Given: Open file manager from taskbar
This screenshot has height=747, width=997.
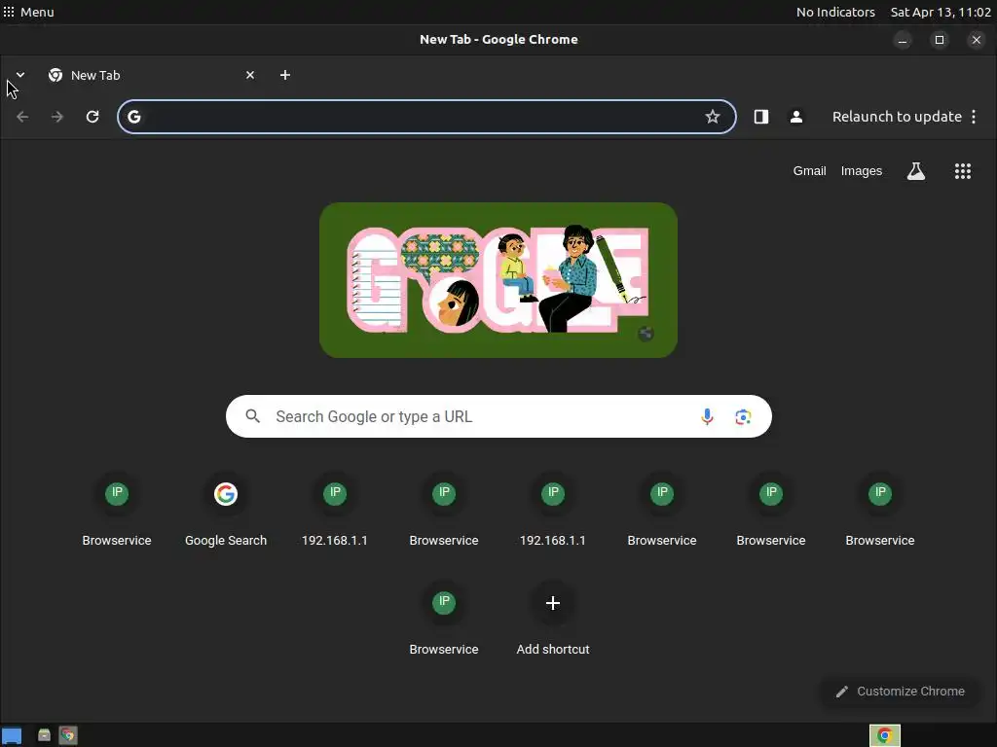Looking at the screenshot, I should point(44,735).
